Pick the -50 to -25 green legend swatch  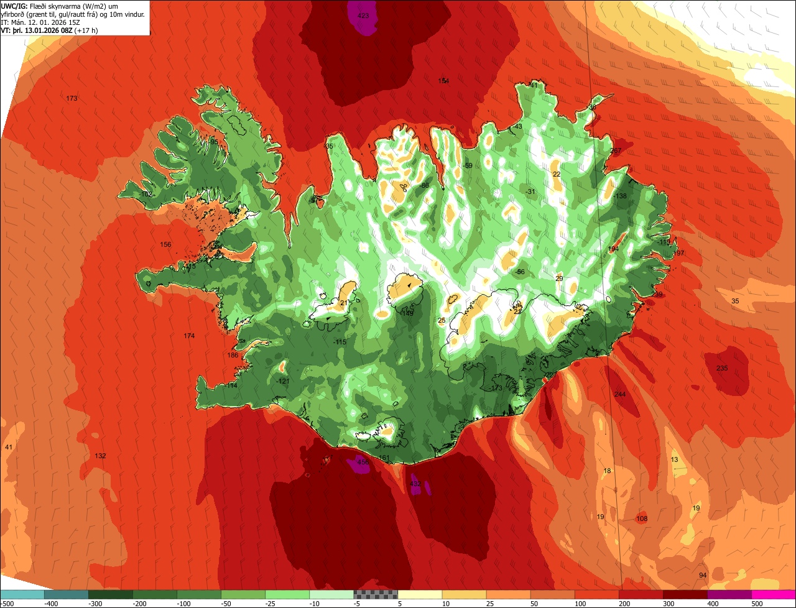click(x=243, y=594)
